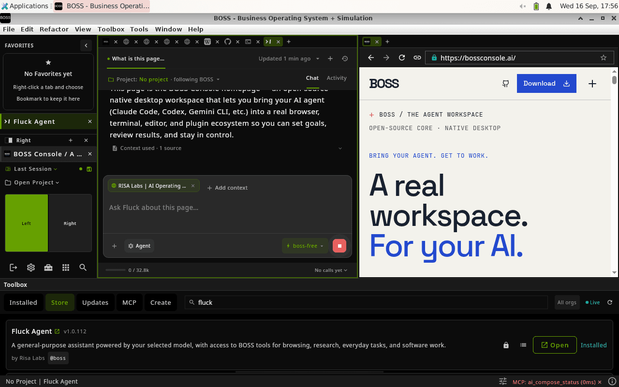The height and width of the screenshot is (387, 619).
Task: Click the lock icon on Fluck Agent card
Action: (506, 345)
